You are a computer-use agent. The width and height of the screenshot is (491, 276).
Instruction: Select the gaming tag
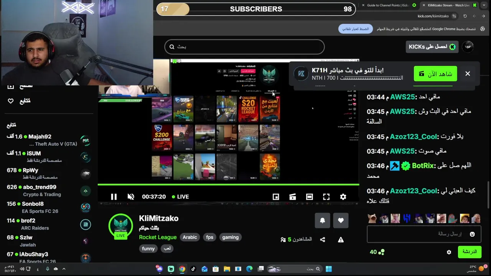click(x=230, y=237)
